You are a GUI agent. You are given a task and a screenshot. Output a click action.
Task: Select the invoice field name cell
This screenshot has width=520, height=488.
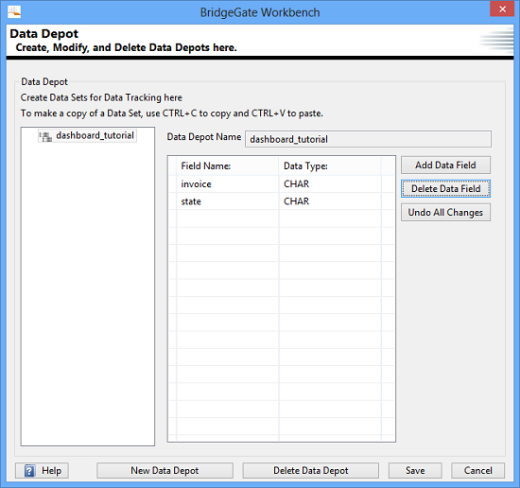point(228,184)
